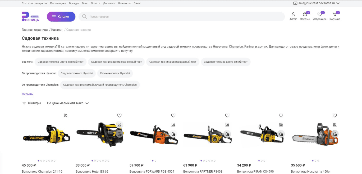The width and height of the screenshot is (362, 174).
Task: Open Заказы orders icon
Action: coord(305,14)
